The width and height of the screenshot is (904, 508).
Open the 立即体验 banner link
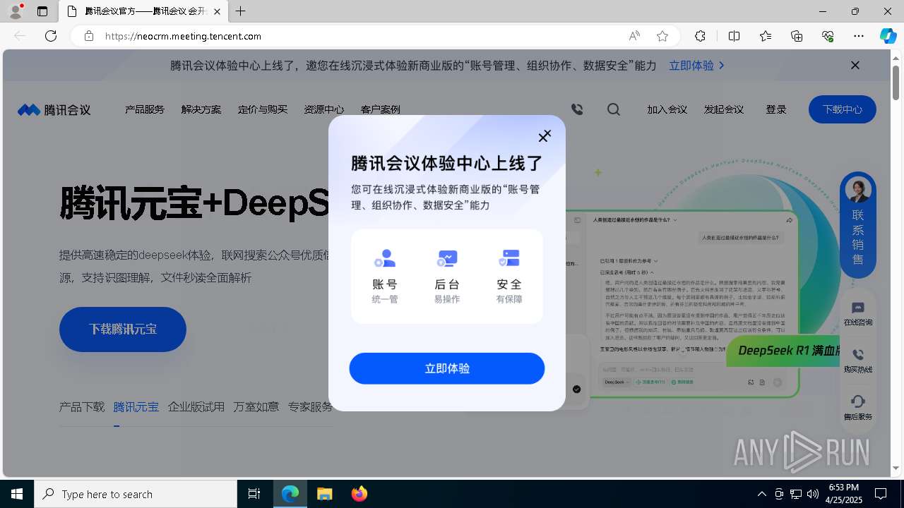click(696, 65)
